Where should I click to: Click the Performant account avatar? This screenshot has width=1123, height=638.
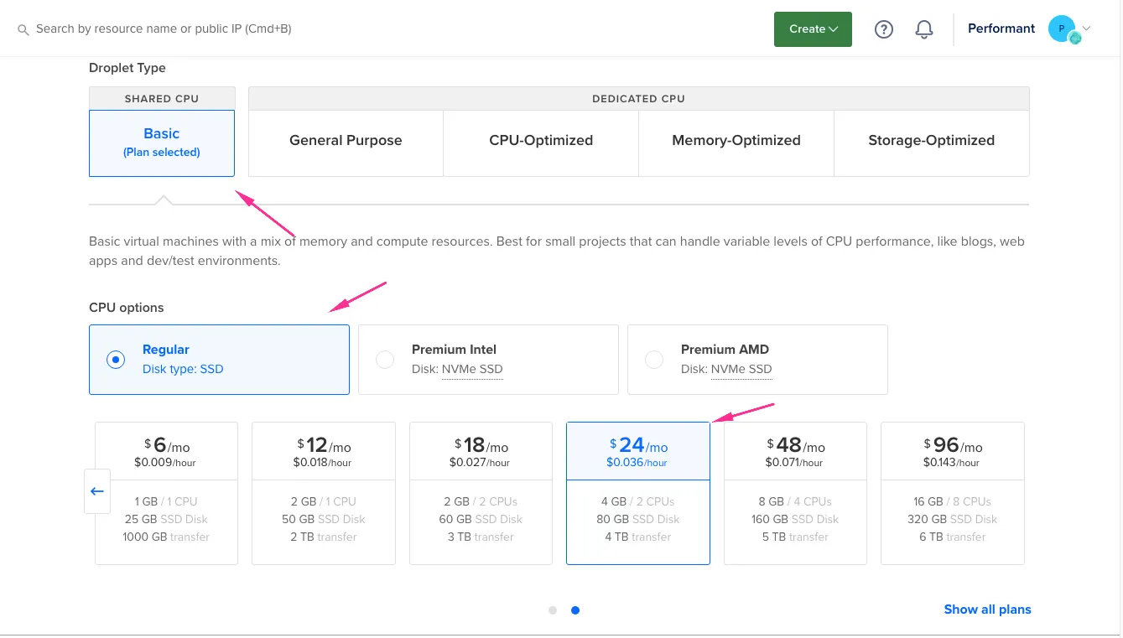pos(1063,29)
